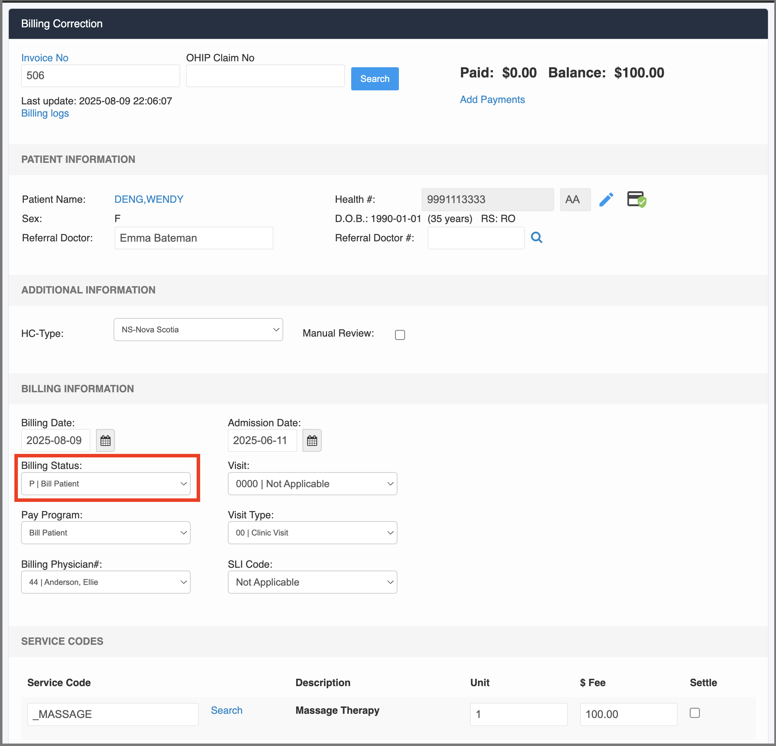Image resolution: width=776 pixels, height=746 pixels.
Task: Open patient DENG,WENDY link
Action: [x=149, y=199]
